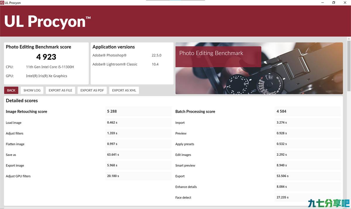Click the UL Procyon title bar icon
The width and height of the screenshot is (351, 209).
[2, 3]
